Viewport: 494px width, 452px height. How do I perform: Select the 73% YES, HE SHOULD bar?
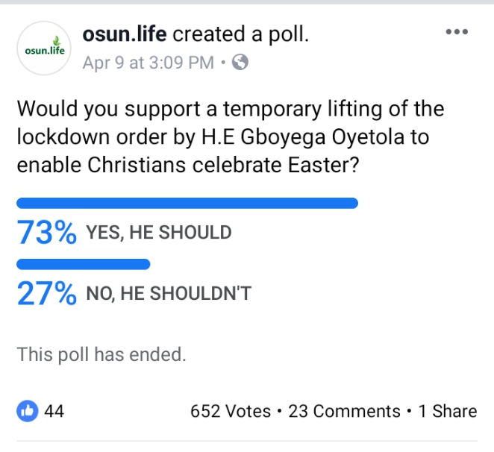187,203
